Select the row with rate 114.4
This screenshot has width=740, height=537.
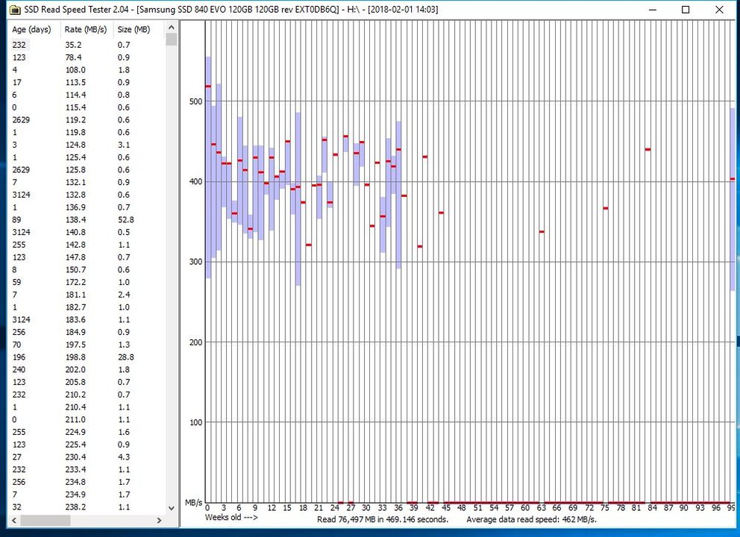click(87, 95)
